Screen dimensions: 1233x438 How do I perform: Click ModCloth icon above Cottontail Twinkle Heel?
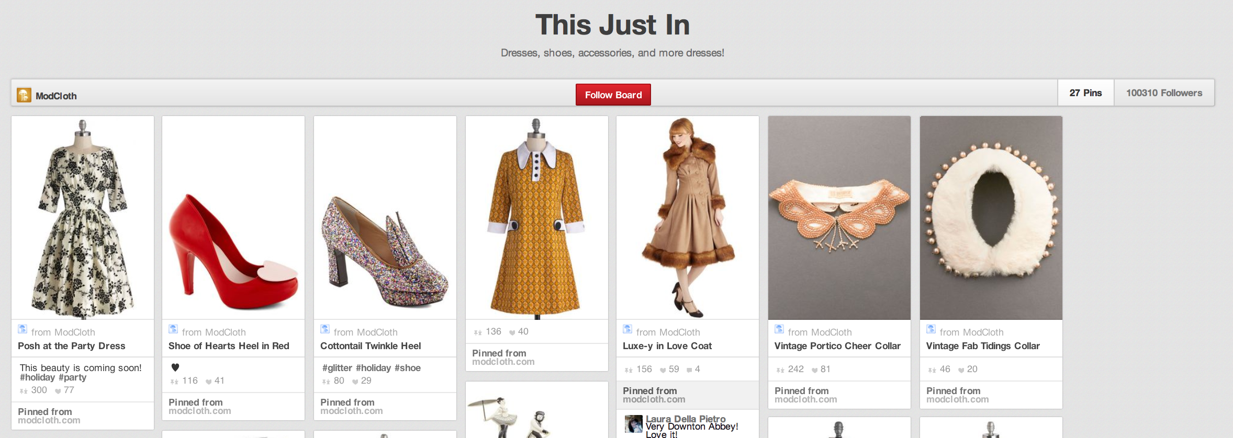(x=325, y=329)
